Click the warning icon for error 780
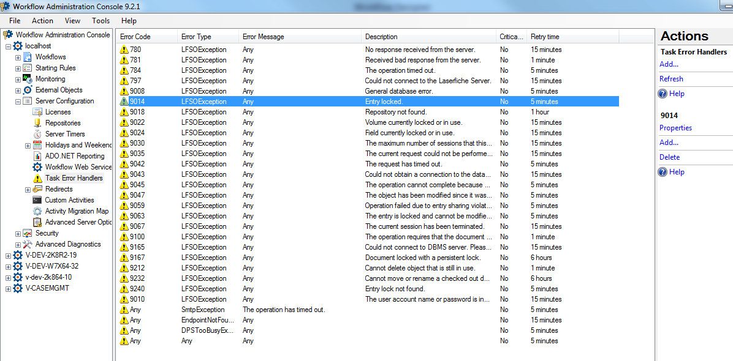The image size is (733, 361). 124,50
